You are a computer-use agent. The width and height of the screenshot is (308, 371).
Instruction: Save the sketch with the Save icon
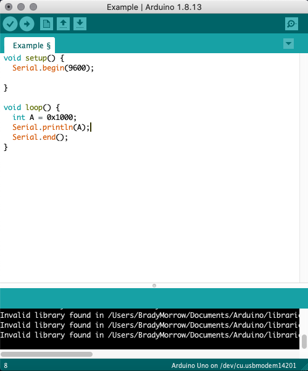tap(80, 23)
